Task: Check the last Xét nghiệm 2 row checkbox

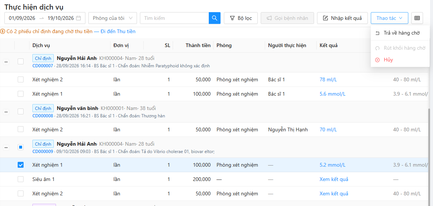Action: point(21,193)
